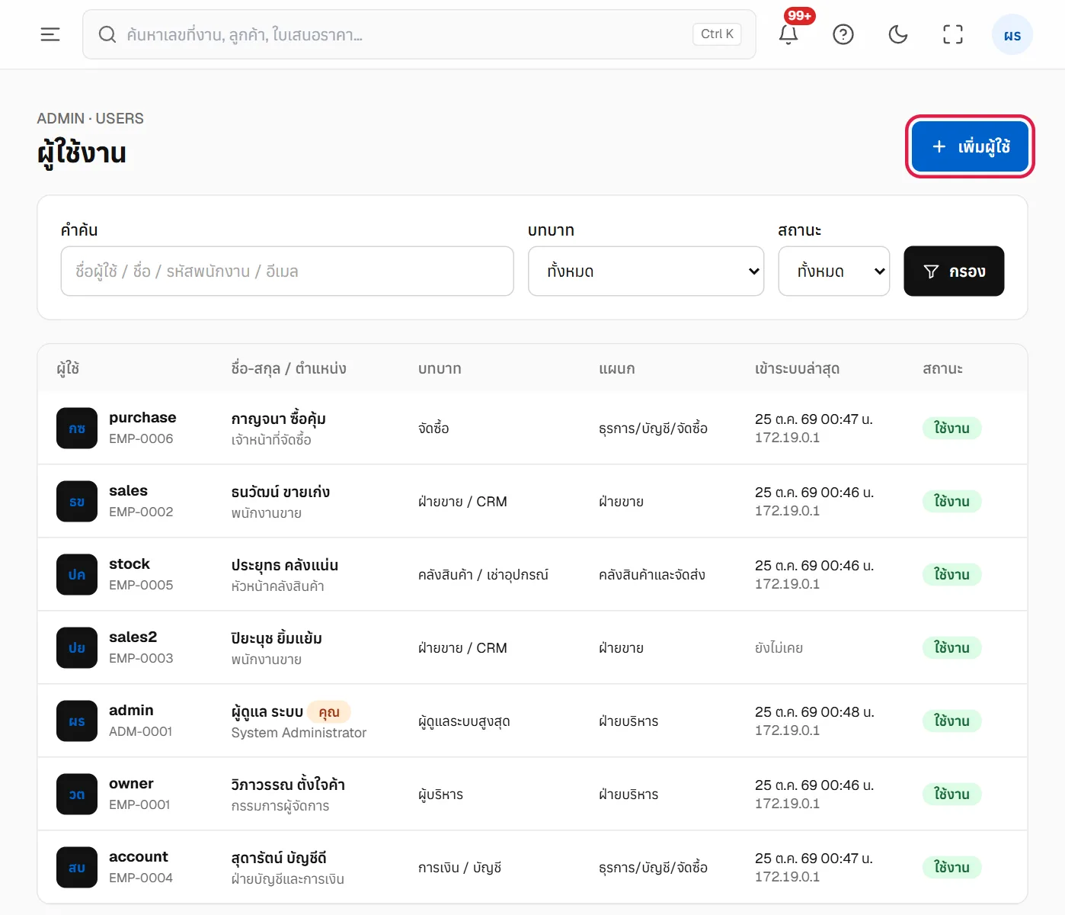The width and height of the screenshot is (1065, 915).
Task: Open the help question-mark icon
Action: [x=843, y=34]
